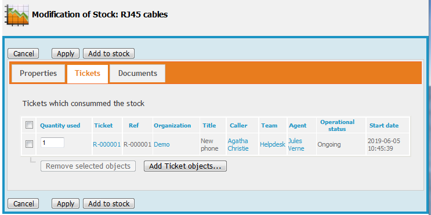This screenshot has width=431, height=215.
Task: Open the Demo organization link
Action: (162, 145)
